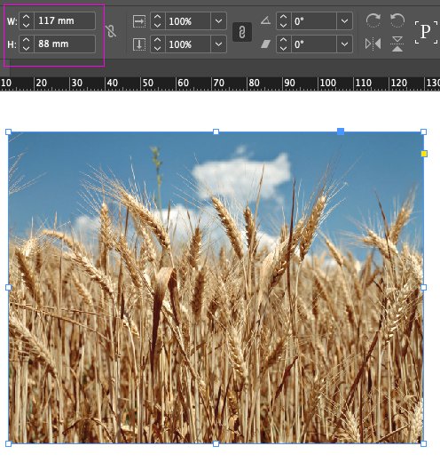Click the Scale X Percentage icon
This screenshot has height=462, width=440.
139,21
